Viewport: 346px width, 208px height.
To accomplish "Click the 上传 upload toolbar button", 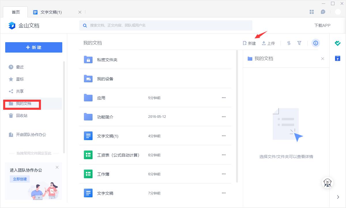I will click(x=268, y=43).
